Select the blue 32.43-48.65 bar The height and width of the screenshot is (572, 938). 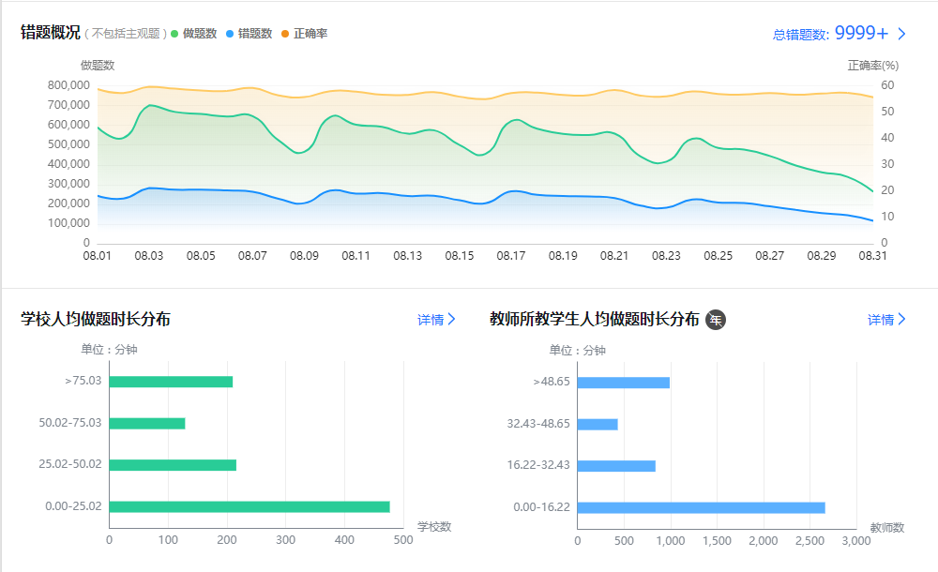coord(598,424)
